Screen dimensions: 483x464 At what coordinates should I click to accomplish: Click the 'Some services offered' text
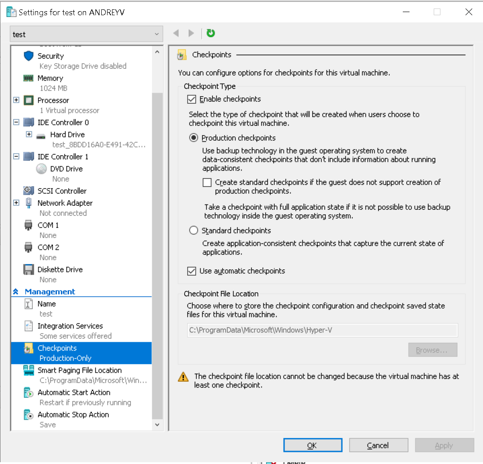(x=75, y=336)
